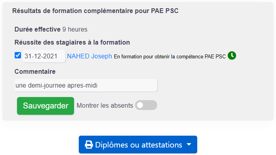Screen dimensions: 276x155
Task: Click the Montrer les absents label
Action: click(x=105, y=106)
